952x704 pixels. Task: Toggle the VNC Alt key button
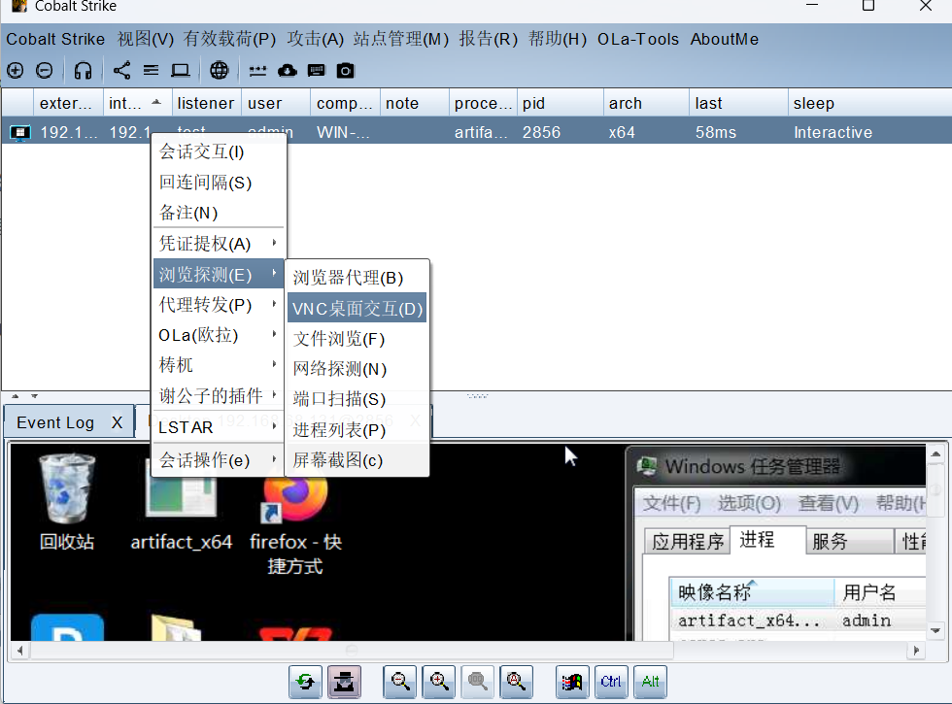[x=650, y=682]
